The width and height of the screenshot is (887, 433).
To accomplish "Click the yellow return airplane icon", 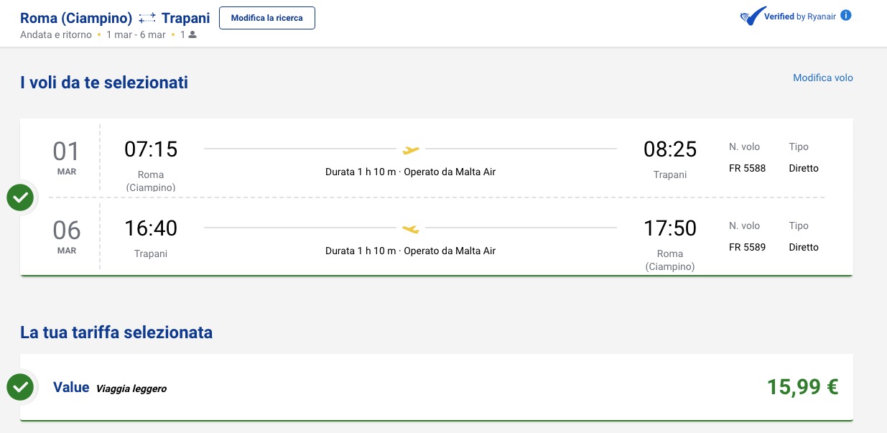I will pyautogui.click(x=411, y=228).
